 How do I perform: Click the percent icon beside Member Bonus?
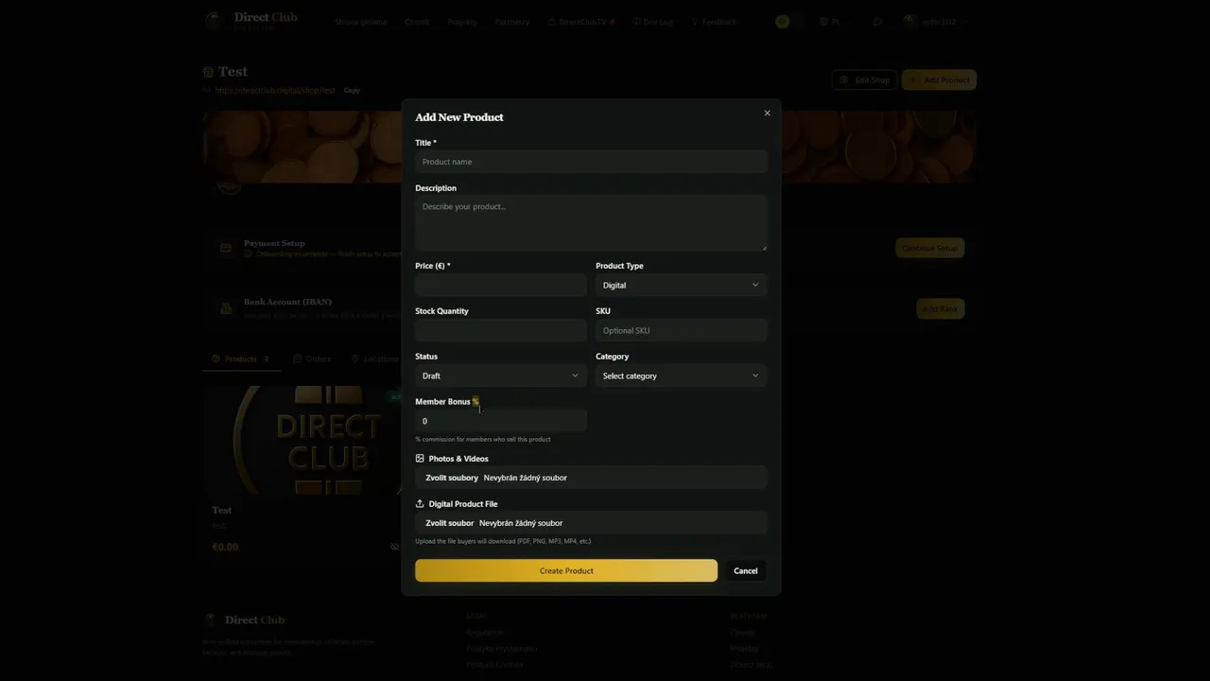[x=475, y=401]
